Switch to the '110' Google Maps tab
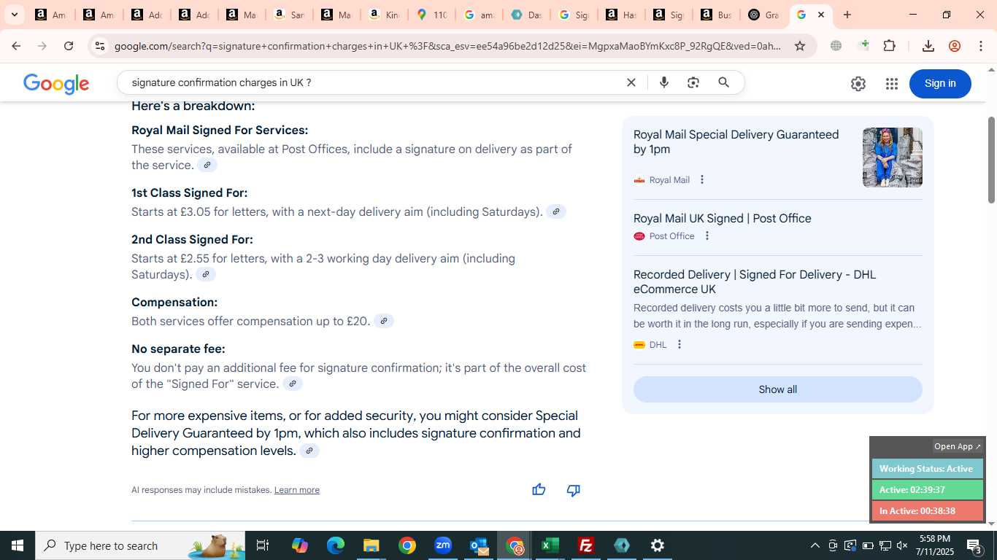This screenshot has height=560, width=997. point(431,15)
